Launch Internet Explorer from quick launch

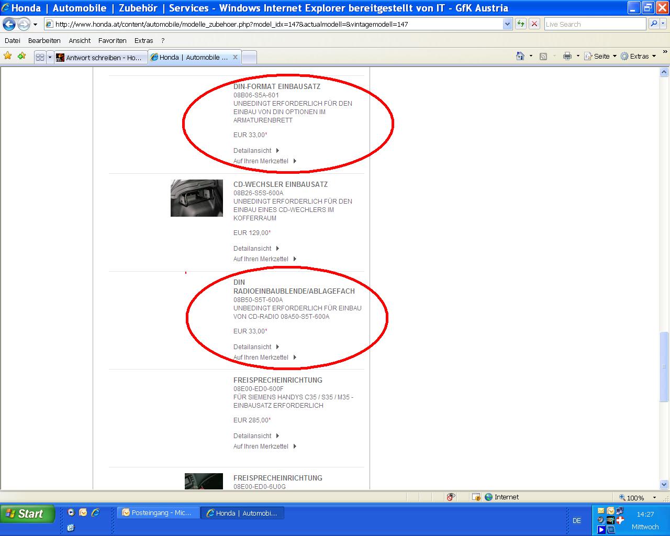(x=95, y=512)
